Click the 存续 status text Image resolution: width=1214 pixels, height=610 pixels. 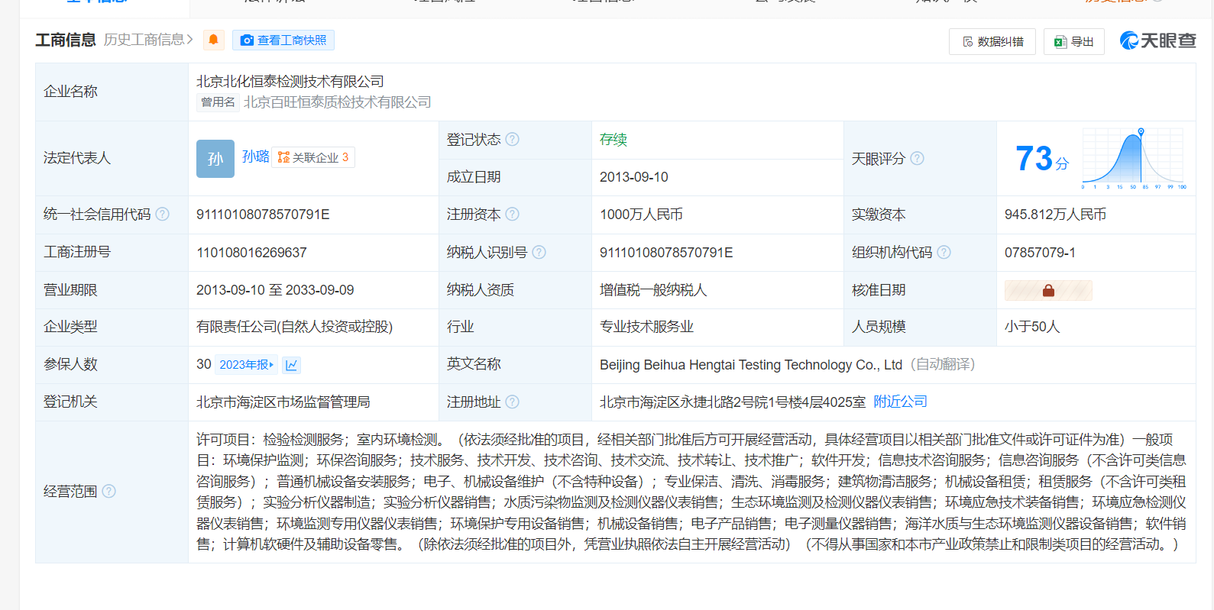(x=613, y=139)
